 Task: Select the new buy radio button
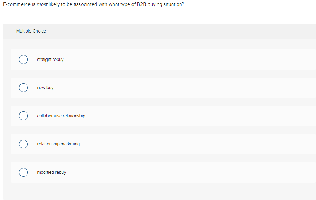[x=23, y=88]
